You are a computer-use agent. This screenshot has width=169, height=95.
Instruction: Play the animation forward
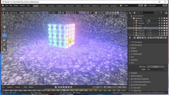click(66, 87)
